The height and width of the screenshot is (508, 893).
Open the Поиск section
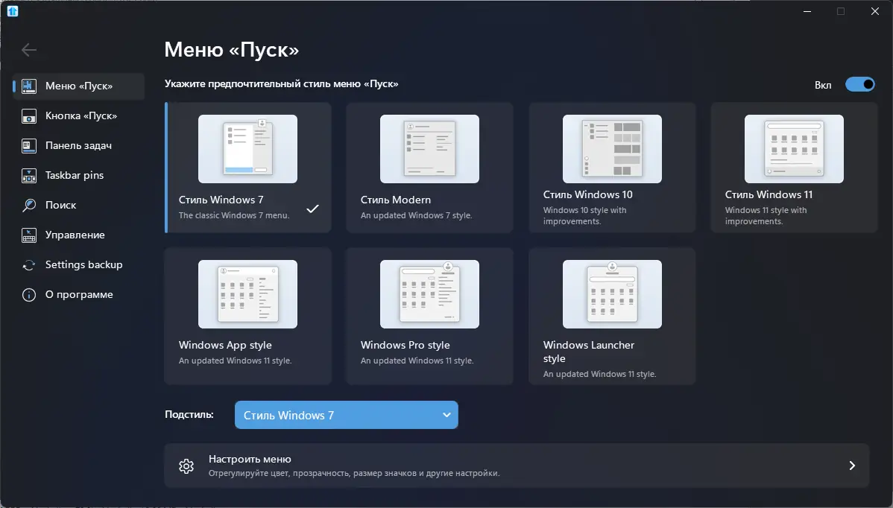click(x=78, y=206)
